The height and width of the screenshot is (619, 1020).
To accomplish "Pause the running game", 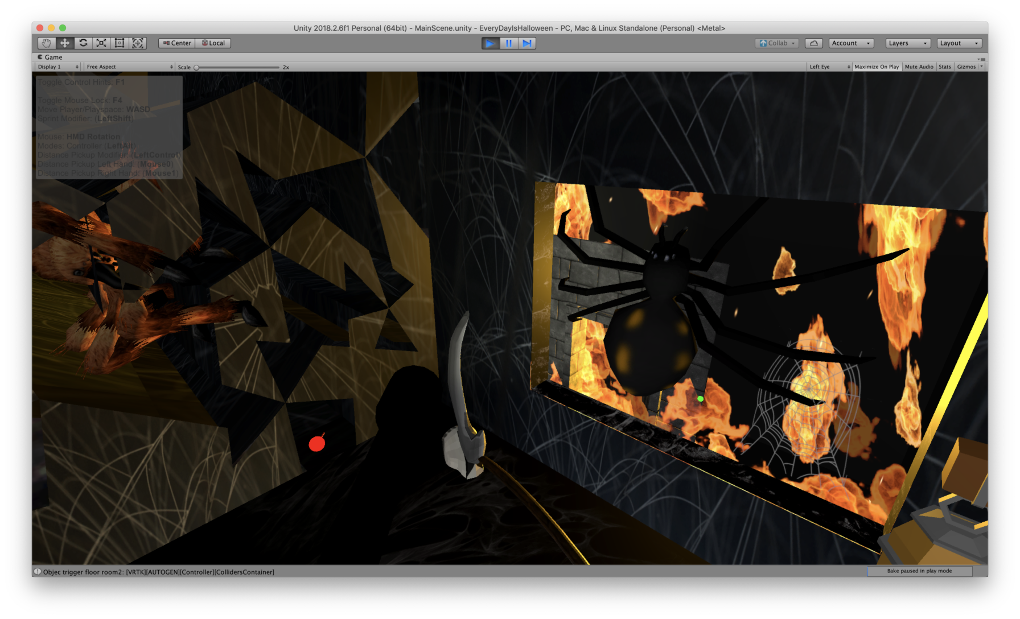I will [509, 43].
